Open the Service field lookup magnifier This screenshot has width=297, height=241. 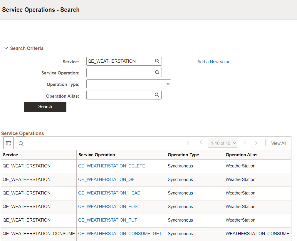coord(157,61)
